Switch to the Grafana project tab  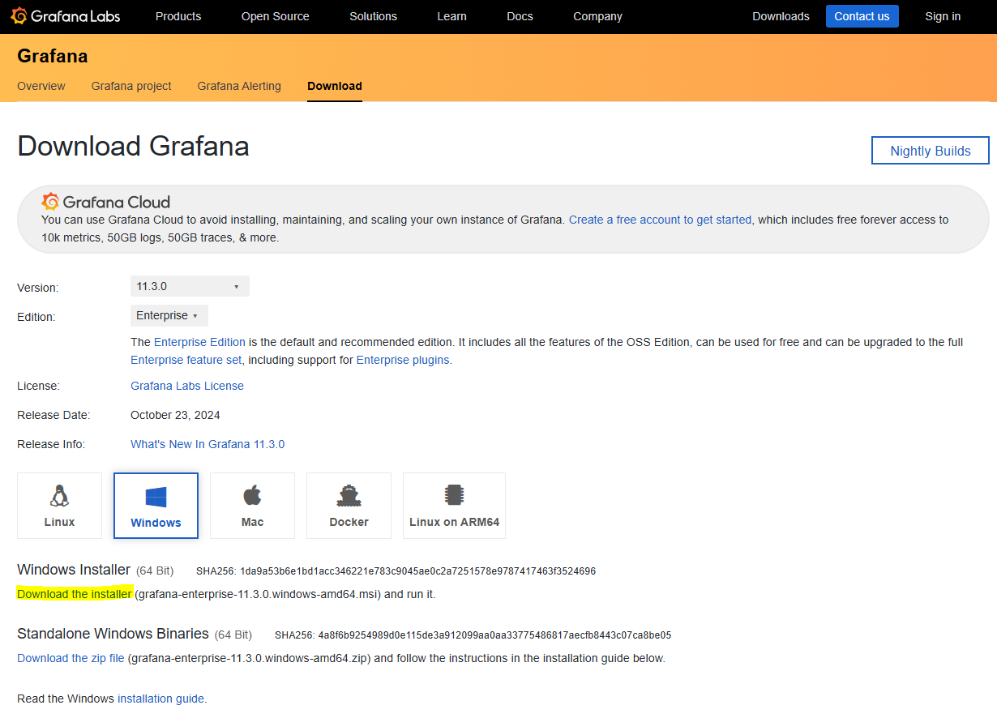tap(131, 86)
